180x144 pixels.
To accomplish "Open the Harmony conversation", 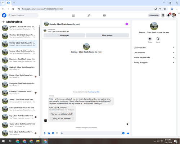I will point(19,60).
